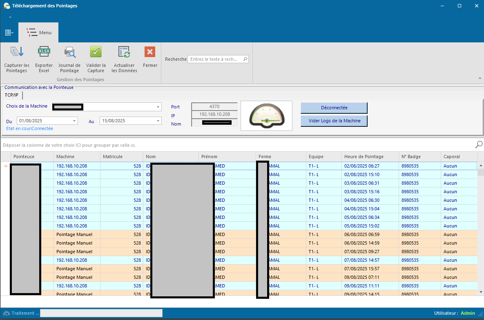
Task: Click the Recherche text input field
Action: pyautogui.click(x=214, y=59)
